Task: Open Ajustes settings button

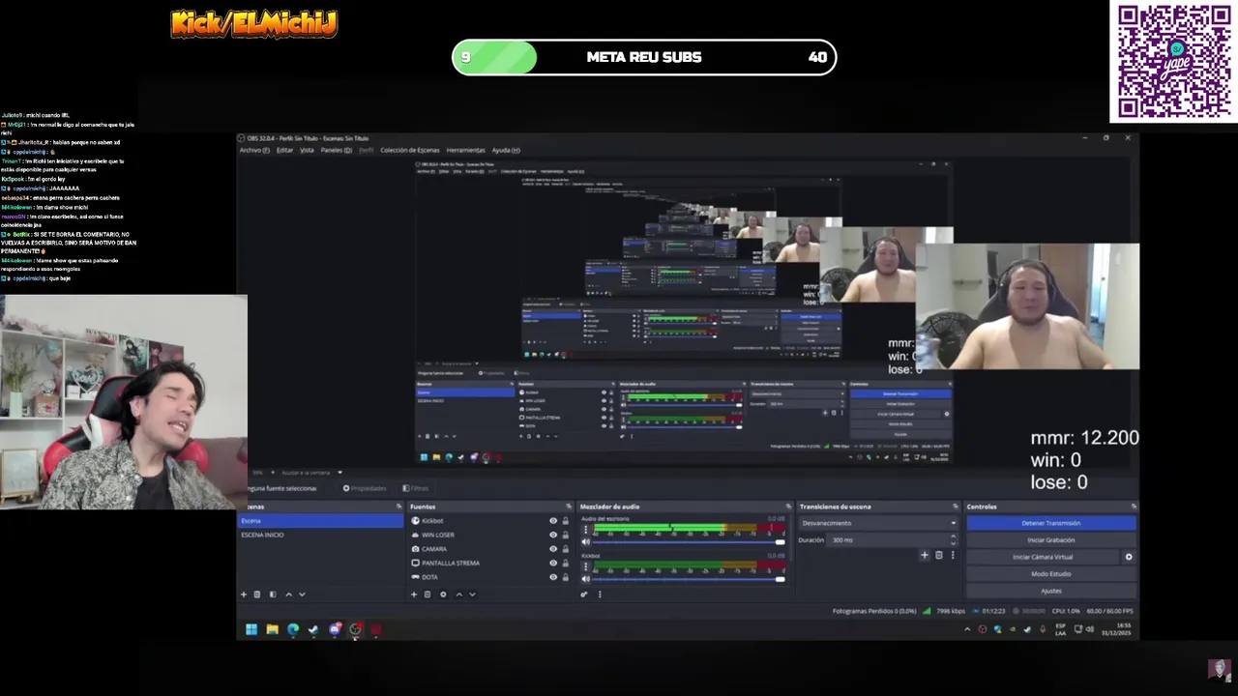Action: coord(1051,591)
